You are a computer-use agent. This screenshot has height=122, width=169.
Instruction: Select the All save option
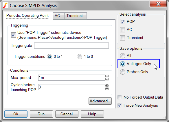pos(123,56)
